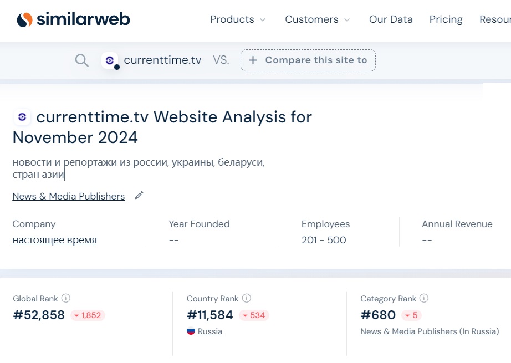
Task: Open the Products menu
Action: (232, 19)
